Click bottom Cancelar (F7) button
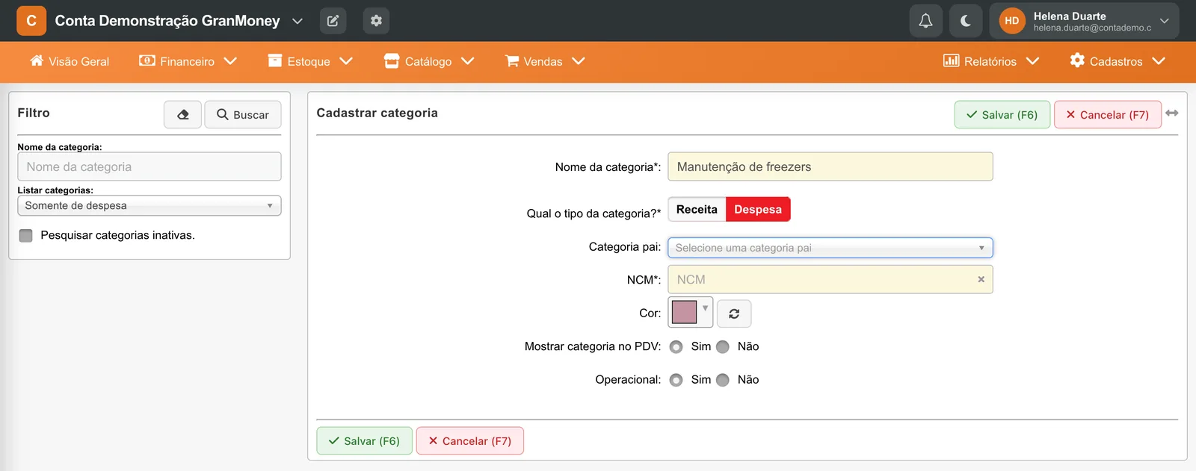Image resolution: width=1196 pixels, height=471 pixels. pyautogui.click(x=470, y=440)
